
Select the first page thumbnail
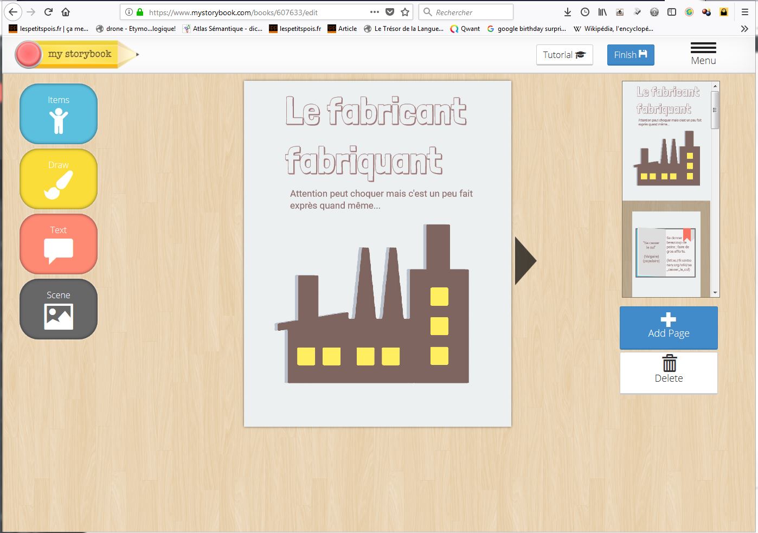666,141
